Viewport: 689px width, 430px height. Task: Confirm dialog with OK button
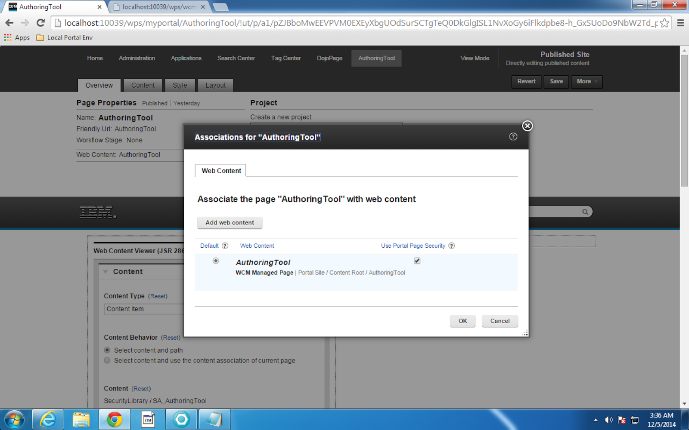coord(462,321)
